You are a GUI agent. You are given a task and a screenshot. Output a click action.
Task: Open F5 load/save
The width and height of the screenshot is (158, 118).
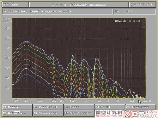[141, 107]
